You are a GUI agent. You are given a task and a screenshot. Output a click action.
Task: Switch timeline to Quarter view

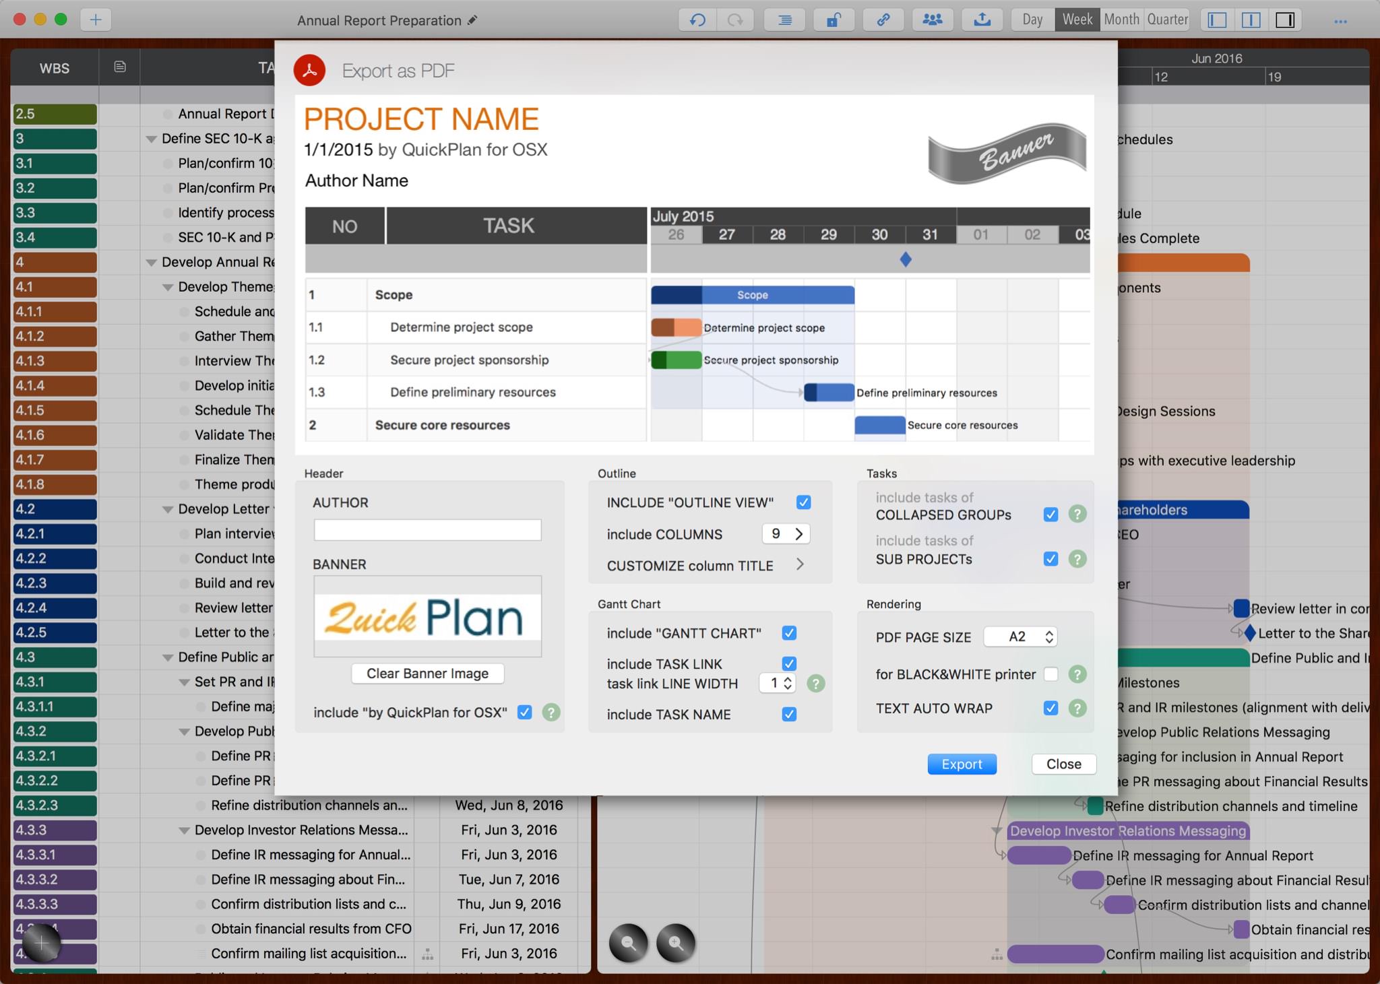(1167, 20)
